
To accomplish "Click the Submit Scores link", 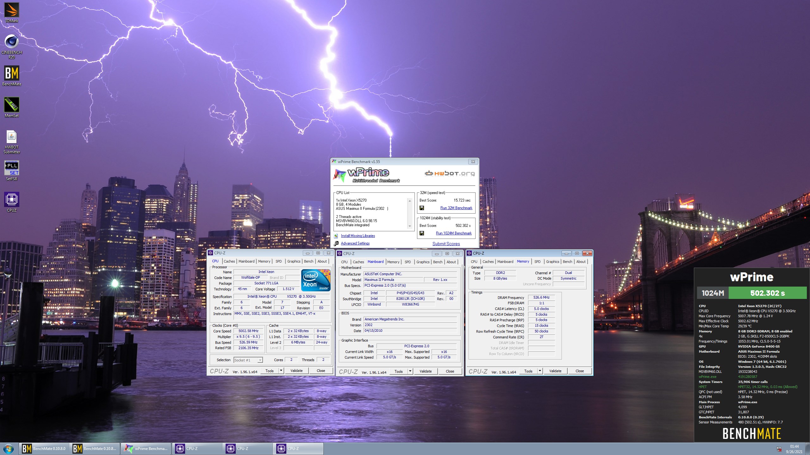I will point(446,244).
